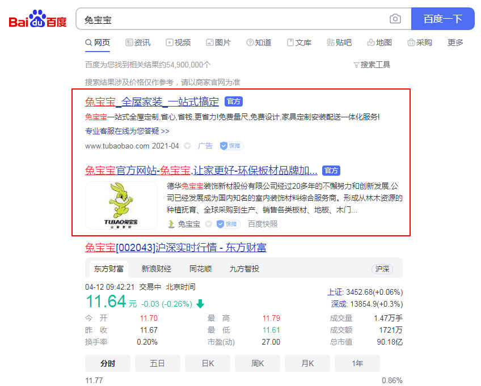Expand dropdown arrow beside 兔宝宝 source

click(209, 224)
